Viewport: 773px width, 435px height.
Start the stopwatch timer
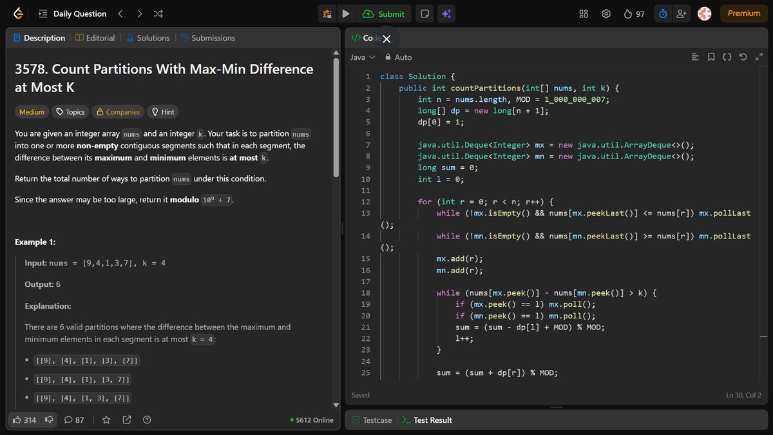[x=663, y=14]
